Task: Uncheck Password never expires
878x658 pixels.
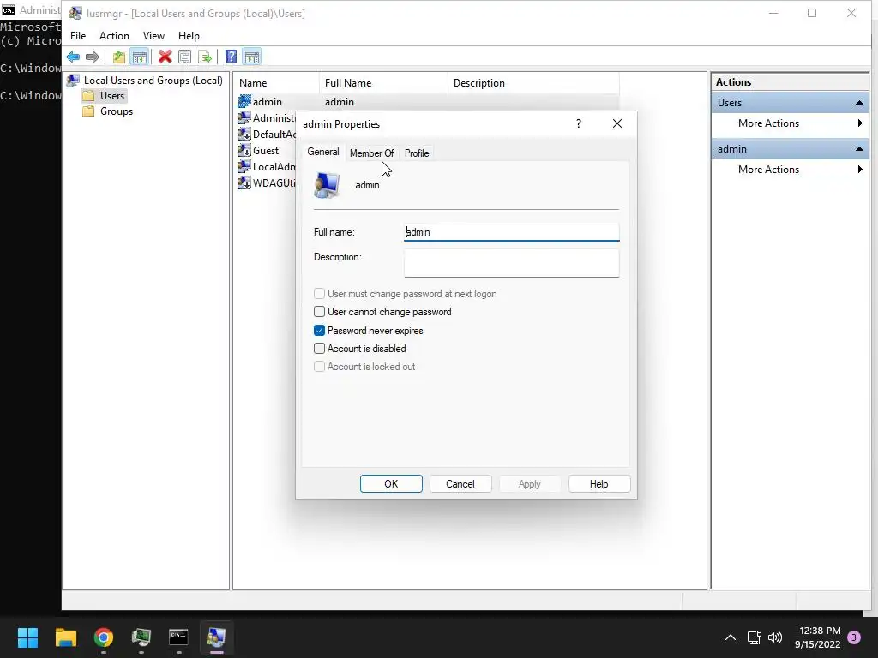Action: coord(319,330)
